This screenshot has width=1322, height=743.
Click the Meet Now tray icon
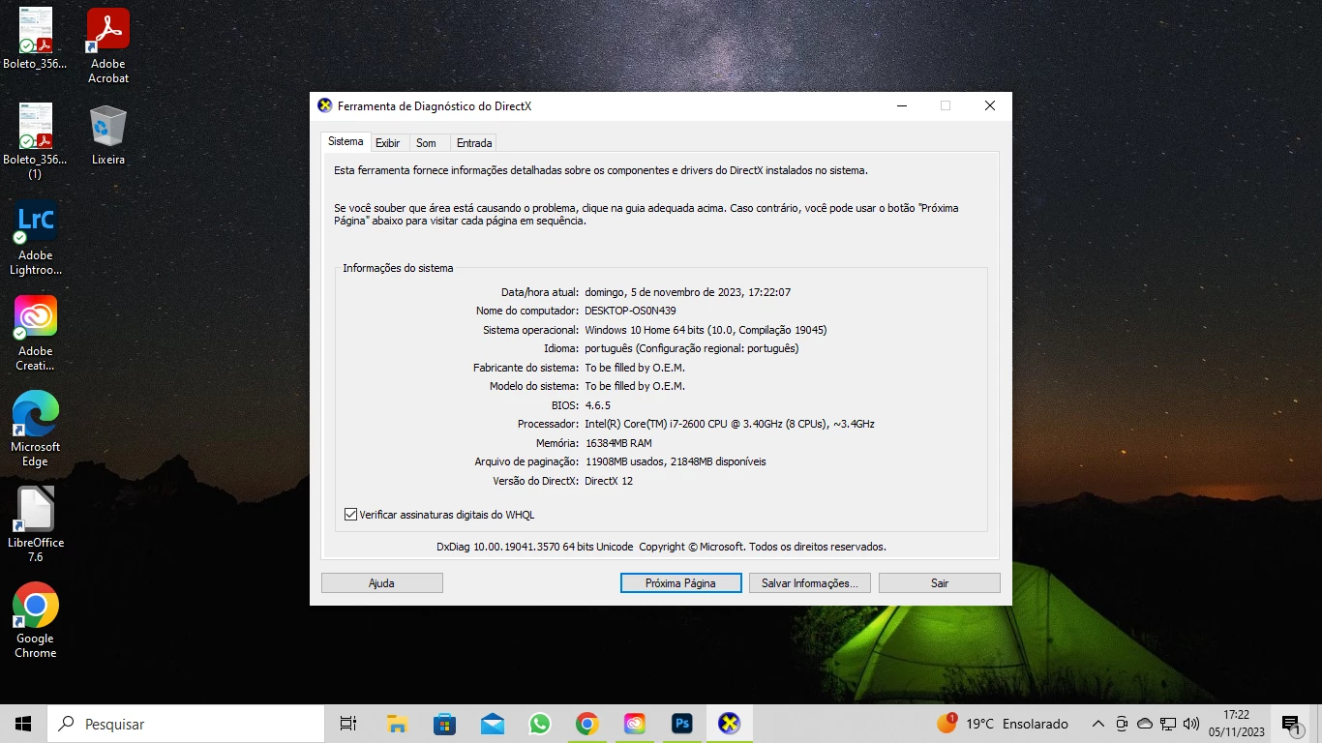click(x=1122, y=724)
